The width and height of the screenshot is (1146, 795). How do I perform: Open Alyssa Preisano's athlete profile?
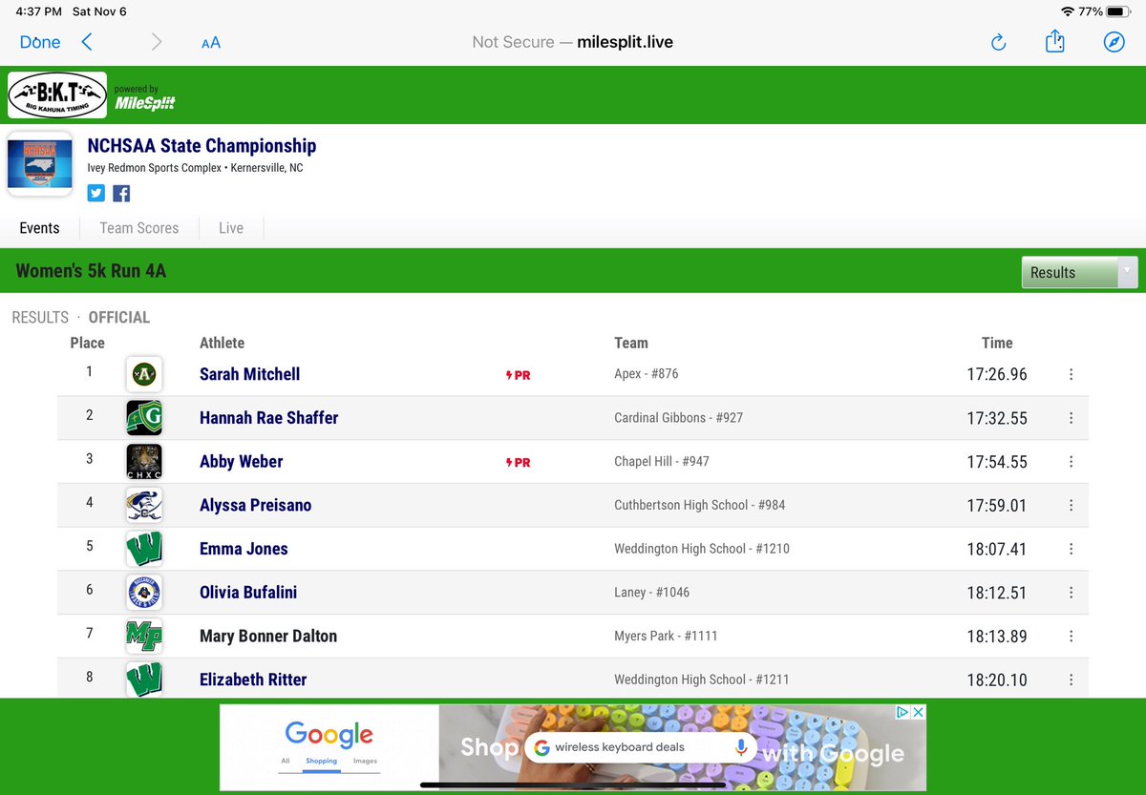click(255, 505)
